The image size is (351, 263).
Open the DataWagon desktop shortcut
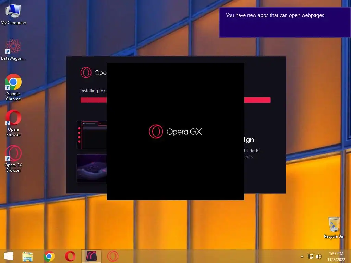pos(13,50)
